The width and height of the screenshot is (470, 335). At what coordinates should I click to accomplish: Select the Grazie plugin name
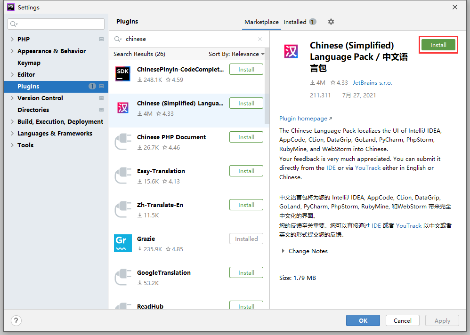tap(146, 239)
